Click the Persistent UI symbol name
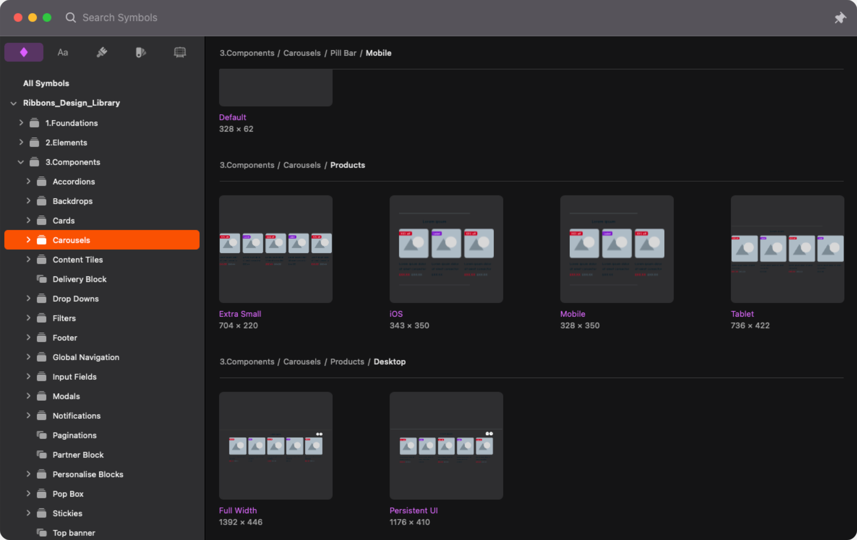This screenshot has width=857, height=540. pyautogui.click(x=414, y=510)
